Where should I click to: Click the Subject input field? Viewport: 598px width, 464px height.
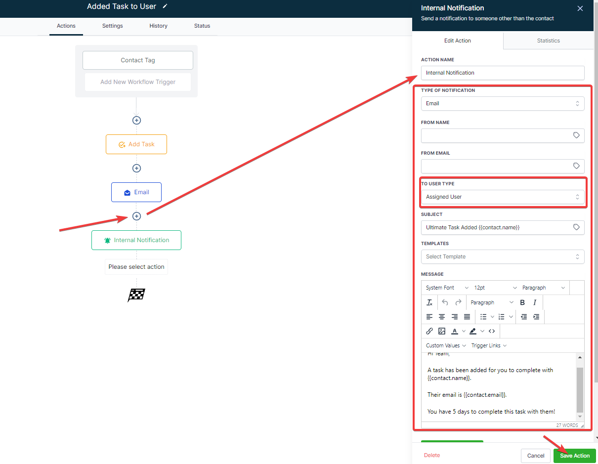pyautogui.click(x=503, y=227)
